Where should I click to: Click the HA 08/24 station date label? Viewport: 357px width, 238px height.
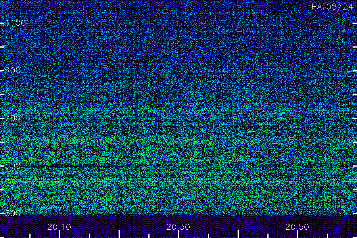332,7
